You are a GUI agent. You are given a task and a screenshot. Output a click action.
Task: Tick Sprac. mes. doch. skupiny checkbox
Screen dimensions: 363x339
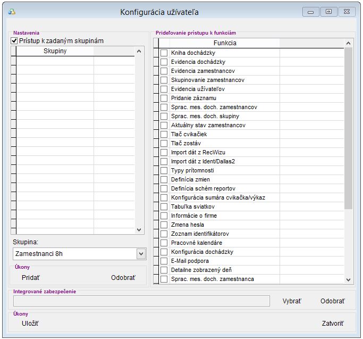click(x=164, y=116)
